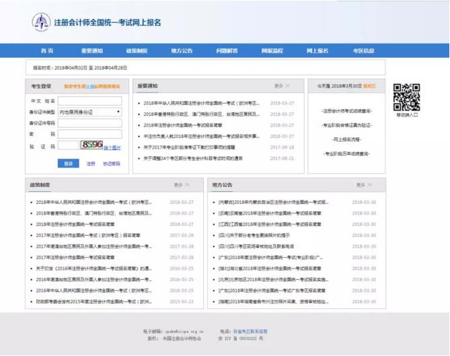Click the 8596 captcha image
This screenshot has width=450, height=356.
tap(91, 145)
